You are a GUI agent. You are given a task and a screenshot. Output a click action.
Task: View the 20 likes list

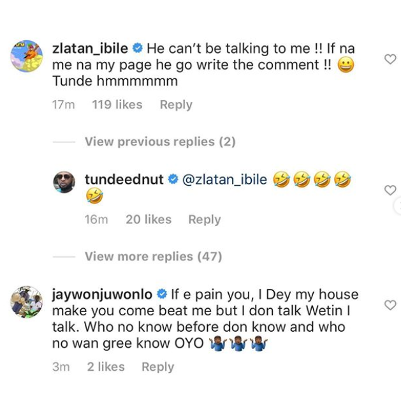pos(149,219)
